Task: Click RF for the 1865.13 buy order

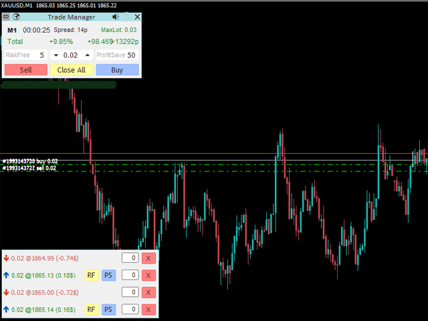Action: 91,275
